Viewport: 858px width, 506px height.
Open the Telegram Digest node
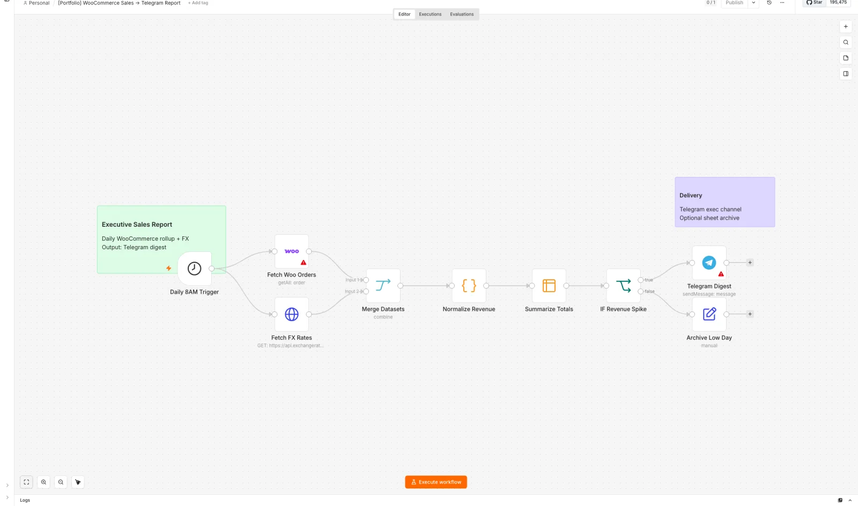tap(709, 263)
